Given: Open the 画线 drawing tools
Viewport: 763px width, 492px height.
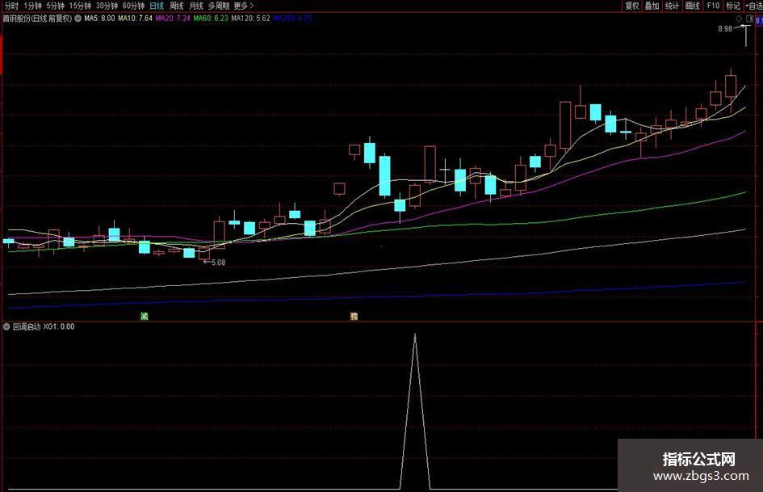Looking at the screenshot, I should (693, 6).
